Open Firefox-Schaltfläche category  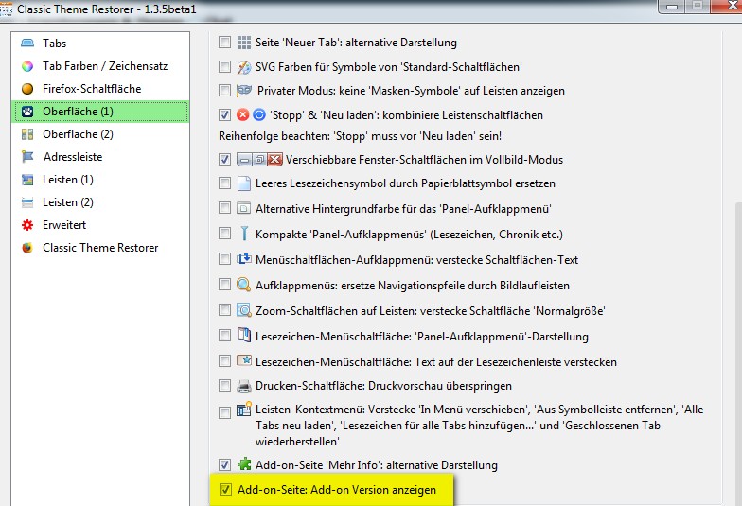(100, 89)
